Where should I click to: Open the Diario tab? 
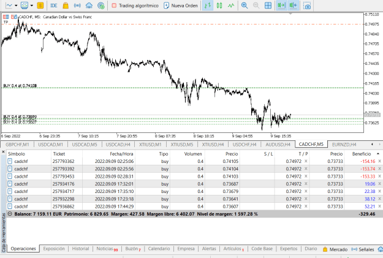[x=311, y=248]
